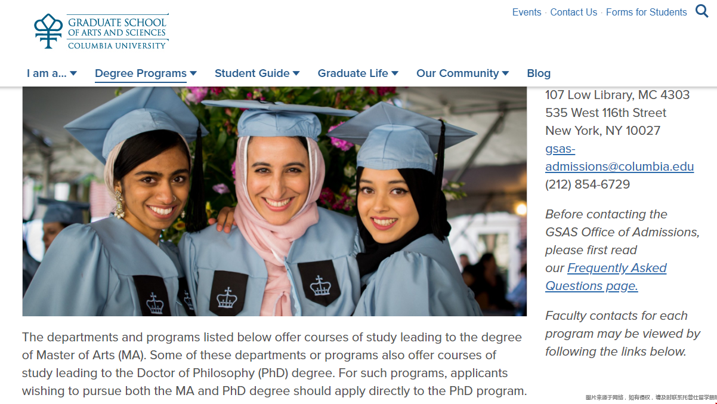Click the Columbia crown logo emblem
The image size is (717, 404).
[x=48, y=31]
